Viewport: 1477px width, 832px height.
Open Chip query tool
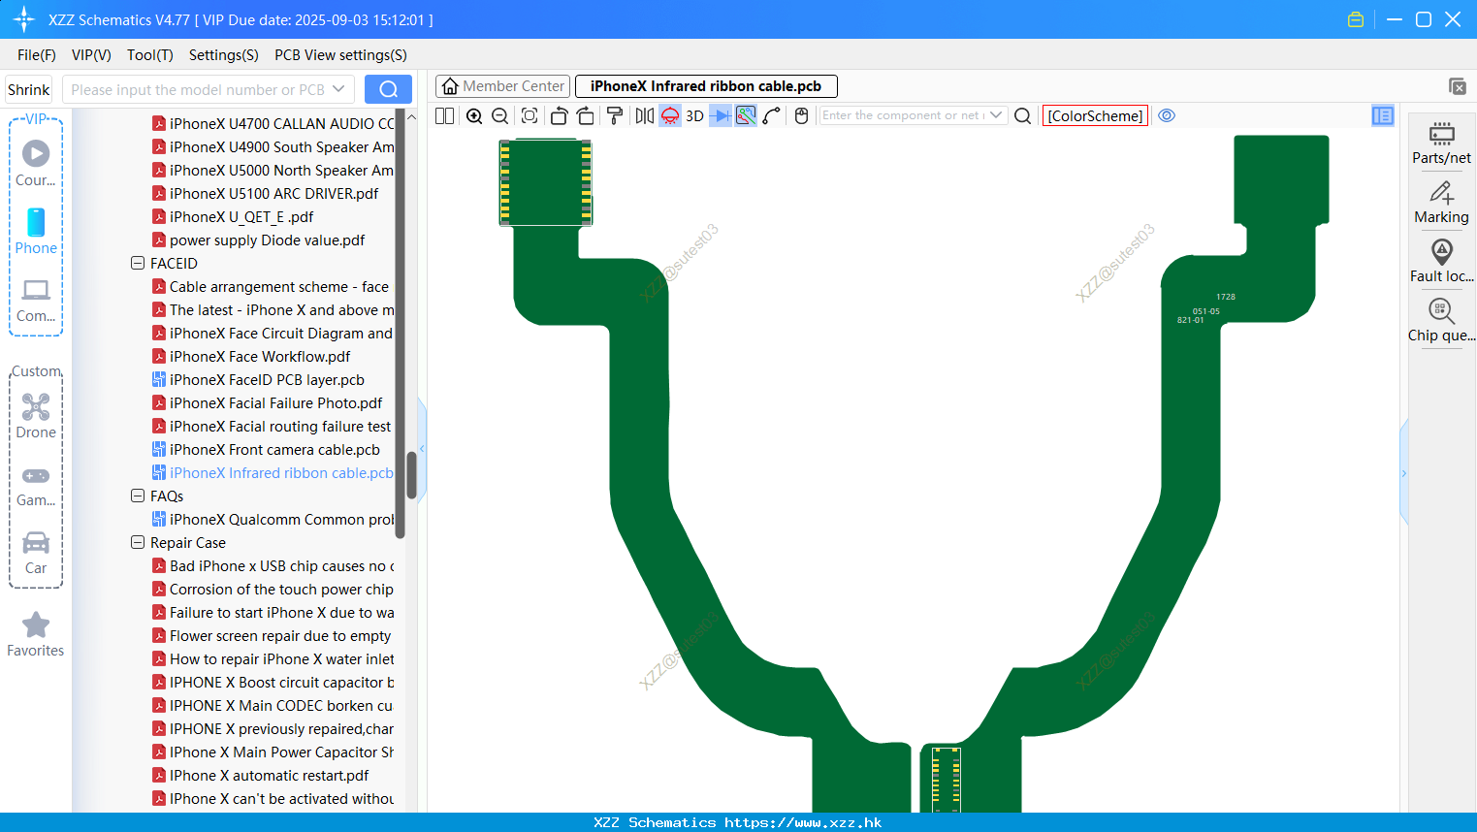1441,320
